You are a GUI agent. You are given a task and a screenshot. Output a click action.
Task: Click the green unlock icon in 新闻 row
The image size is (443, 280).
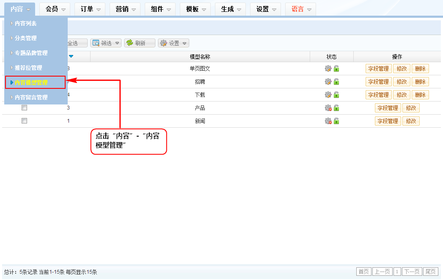336,121
